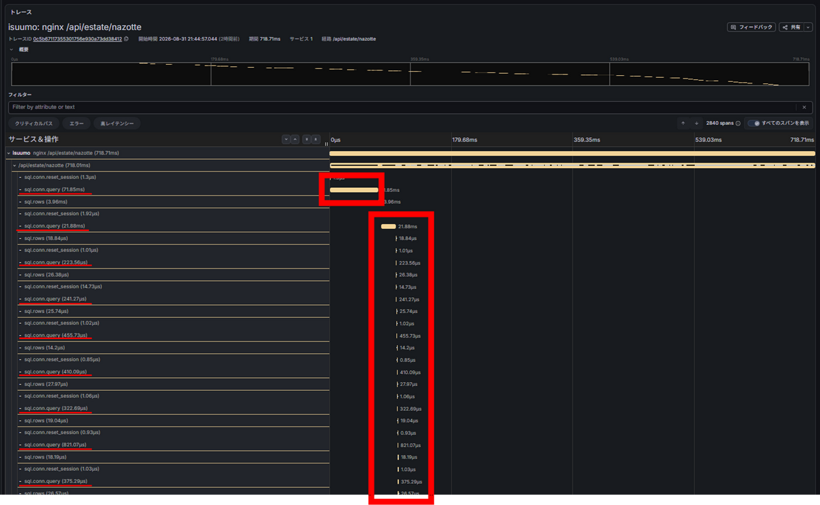Clear the filter with the X icon
The image size is (820, 505).
[804, 107]
